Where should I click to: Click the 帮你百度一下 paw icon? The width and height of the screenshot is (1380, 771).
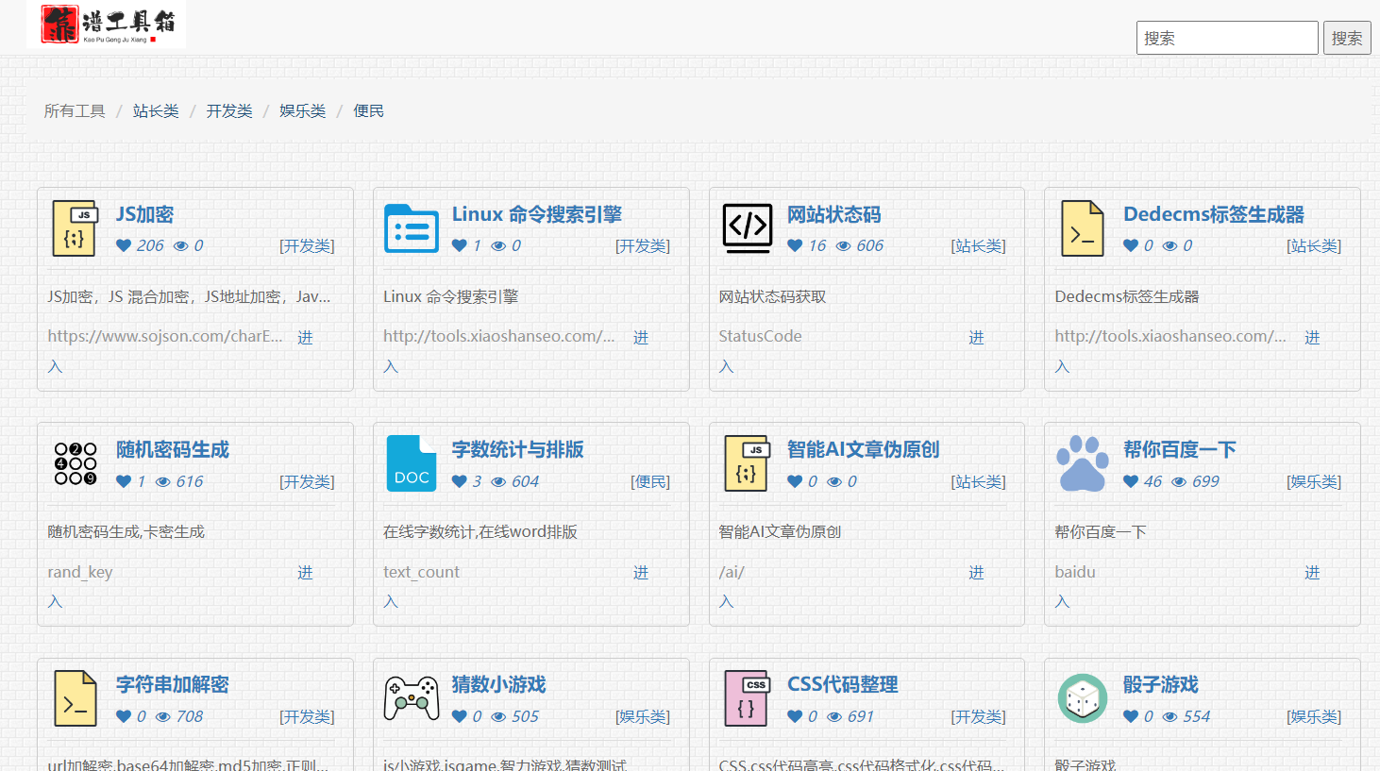click(1083, 463)
